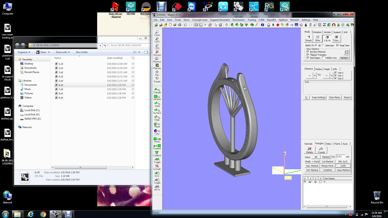Toggle the Use X checkbox
This screenshot has width=388, height=218.
click(x=335, y=73)
